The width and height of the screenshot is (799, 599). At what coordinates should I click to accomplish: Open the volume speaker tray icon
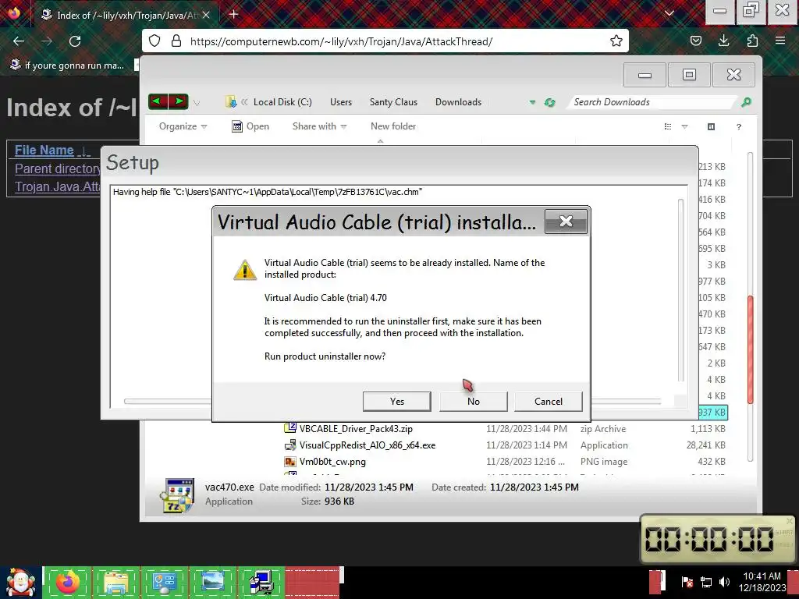(x=724, y=582)
